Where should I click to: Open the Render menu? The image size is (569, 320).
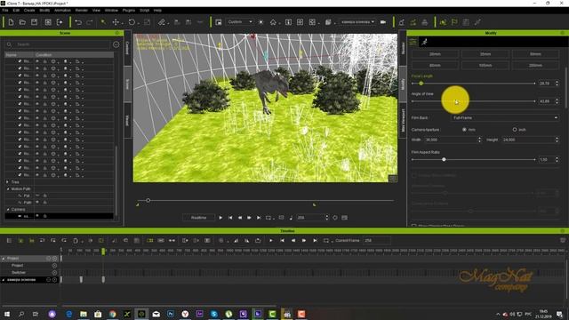[x=82, y=11]
